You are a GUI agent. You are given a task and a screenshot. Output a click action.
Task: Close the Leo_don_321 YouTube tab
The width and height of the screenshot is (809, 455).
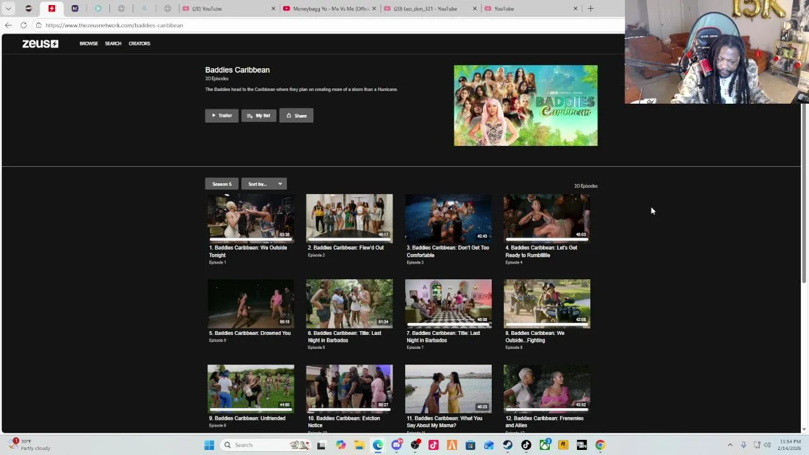pos(475,9)
